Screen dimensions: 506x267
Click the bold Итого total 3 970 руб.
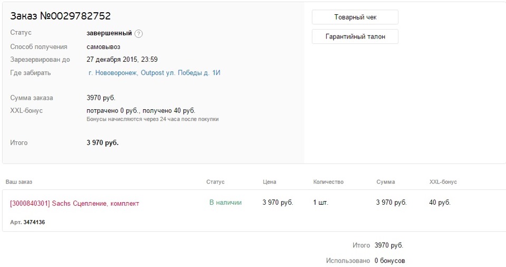pyautogui.click(x=102, y=142)
